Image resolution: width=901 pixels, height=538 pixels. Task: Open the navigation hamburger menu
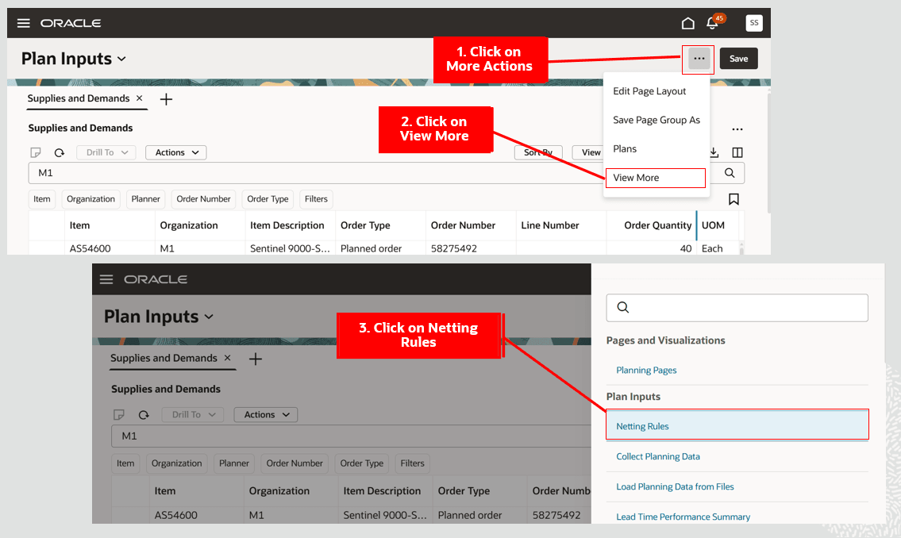click(x=23, y=22)
